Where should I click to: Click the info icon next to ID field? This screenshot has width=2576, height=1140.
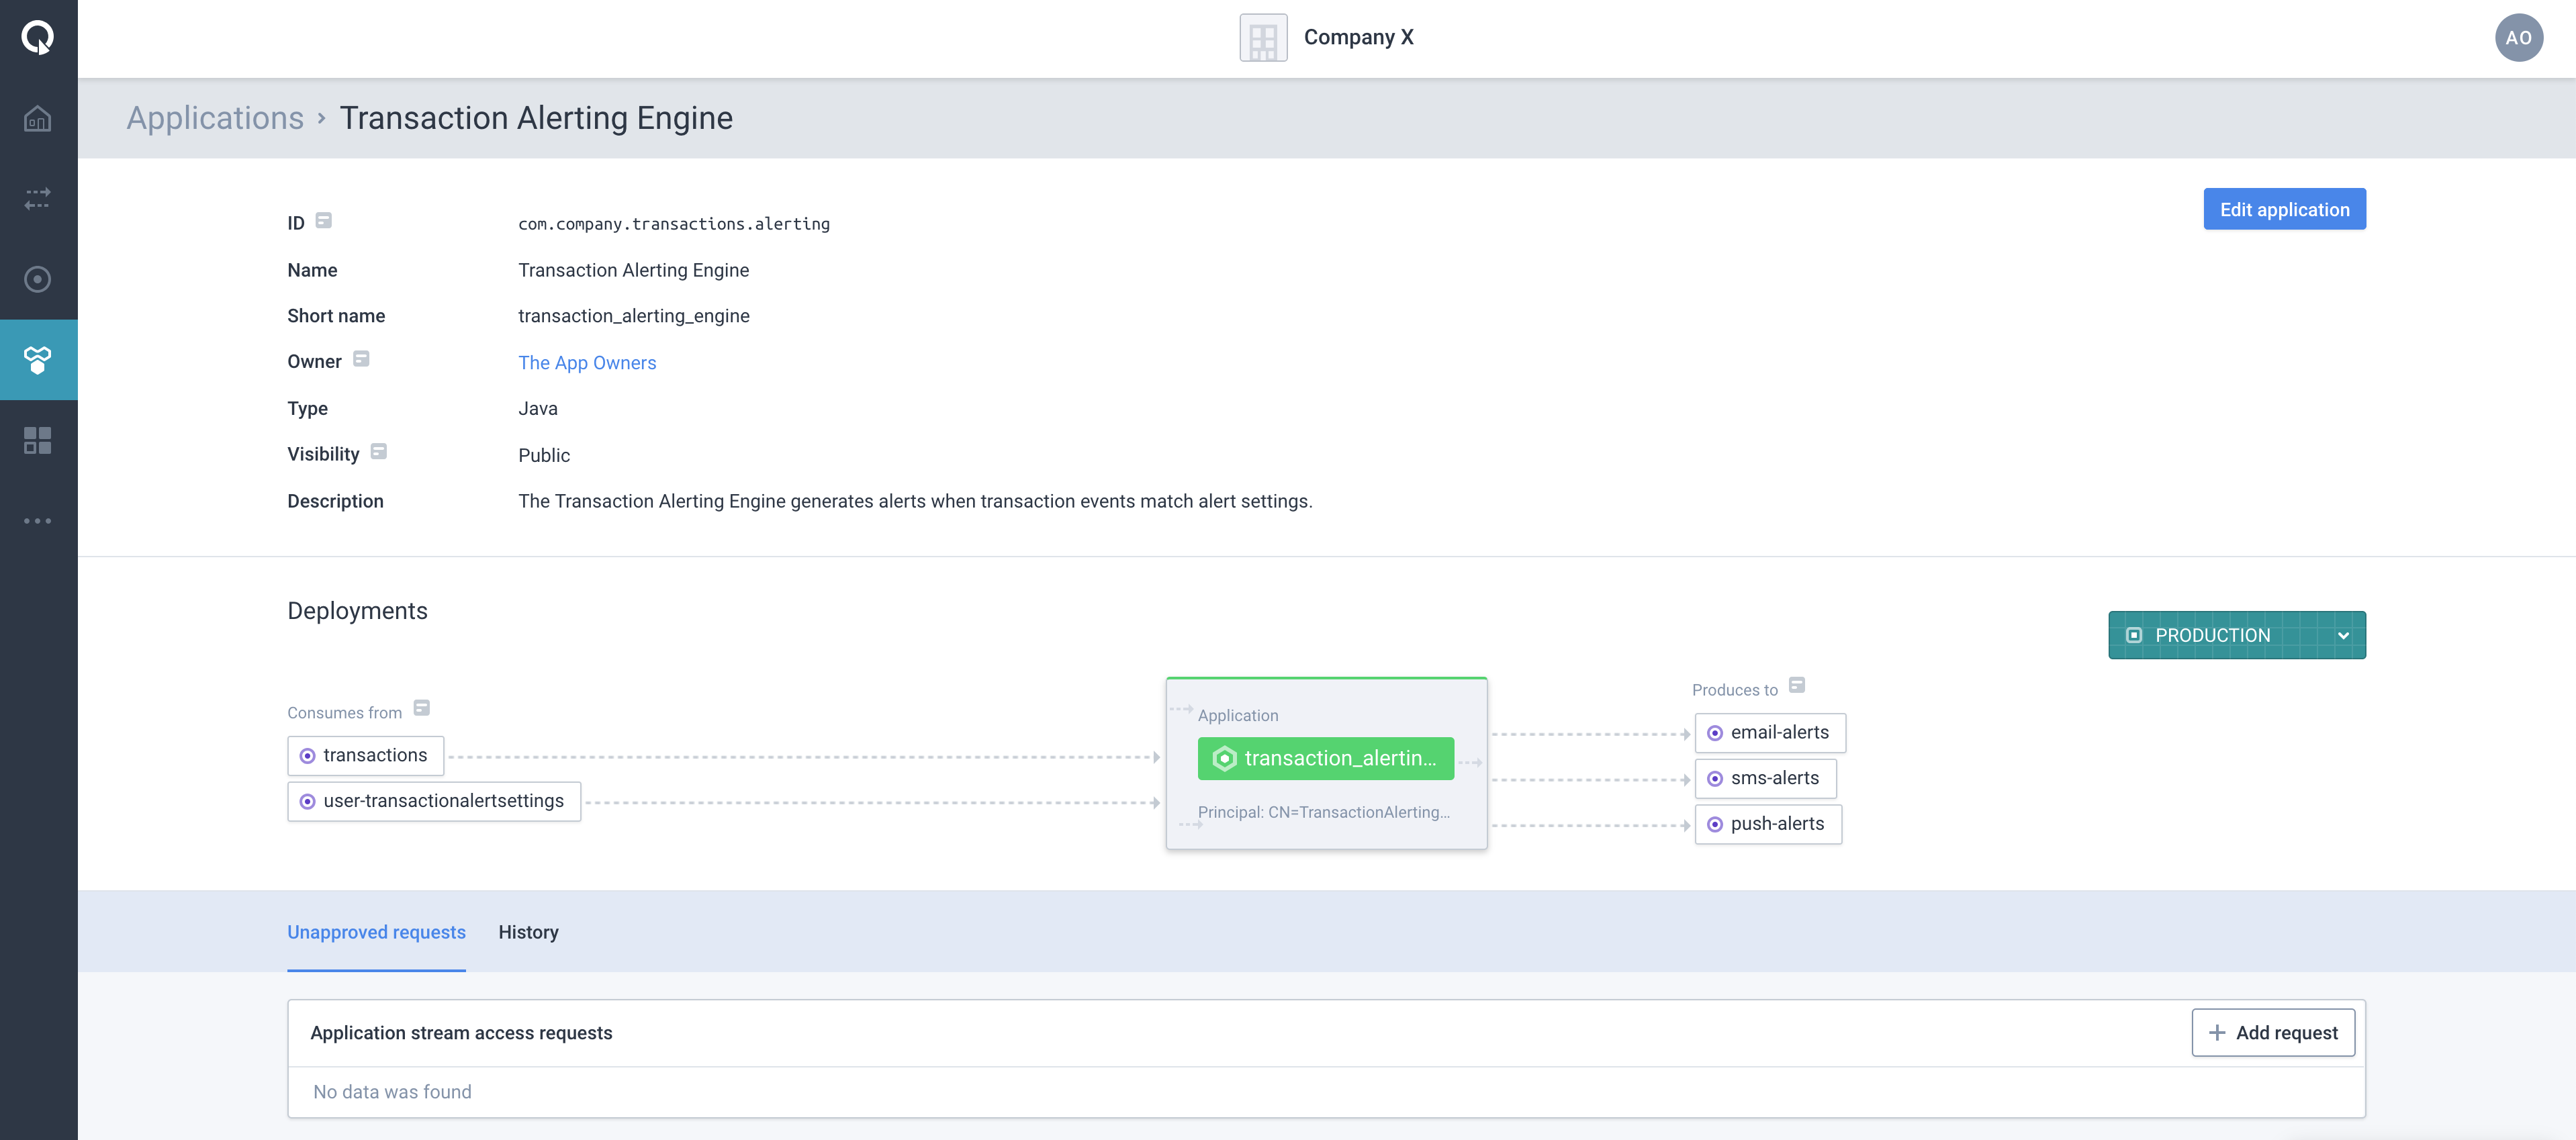tap(322, 220)
